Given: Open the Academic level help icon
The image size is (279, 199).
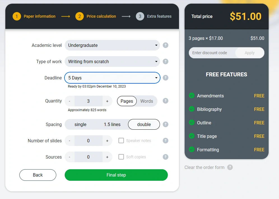Looking at the screenshot, I should click(x=165, y=45).
